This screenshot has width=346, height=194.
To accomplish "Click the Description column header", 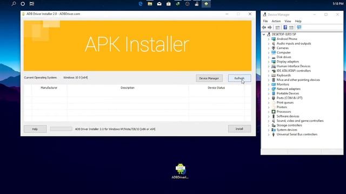I will point(128,88).
